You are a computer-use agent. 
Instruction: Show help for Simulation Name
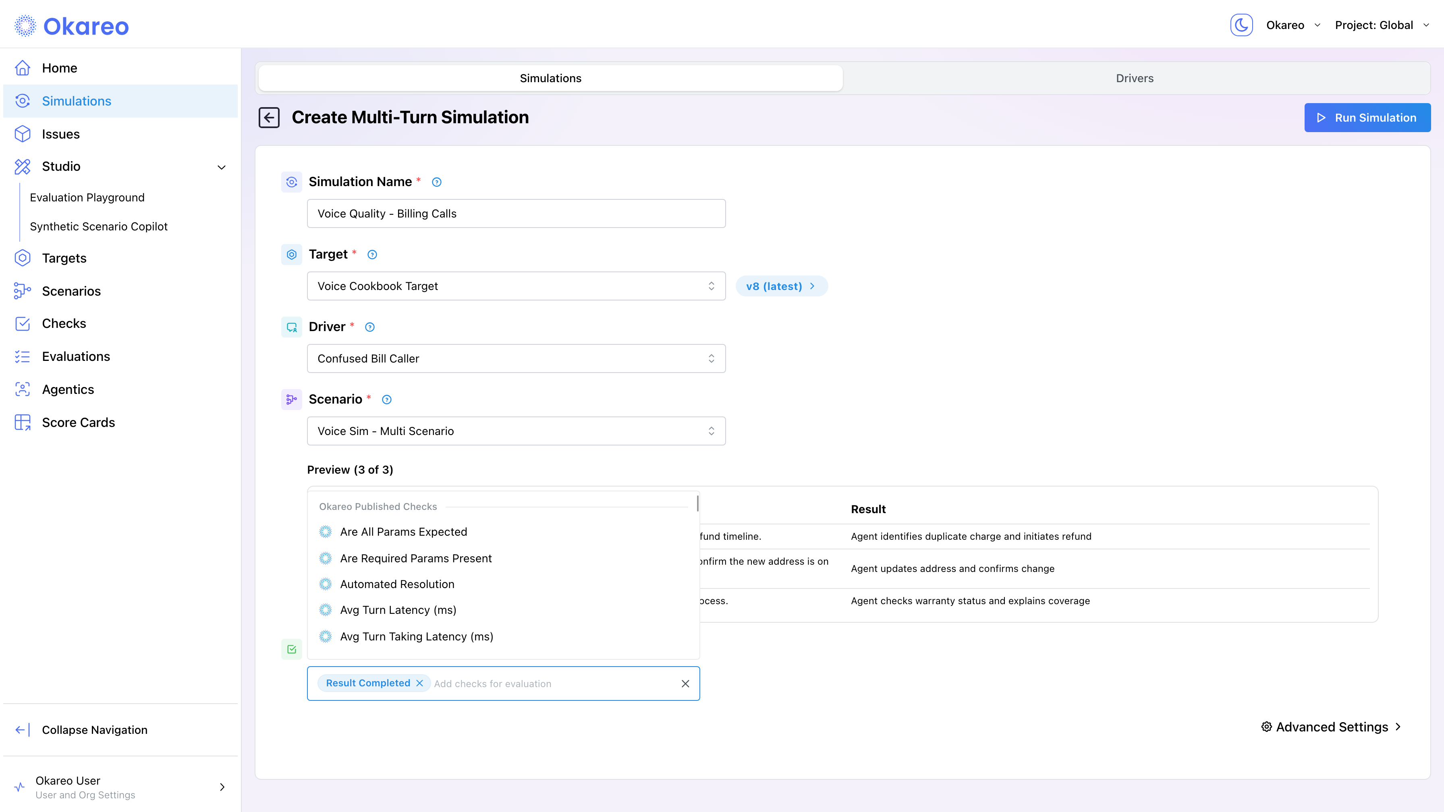point(437,182)
